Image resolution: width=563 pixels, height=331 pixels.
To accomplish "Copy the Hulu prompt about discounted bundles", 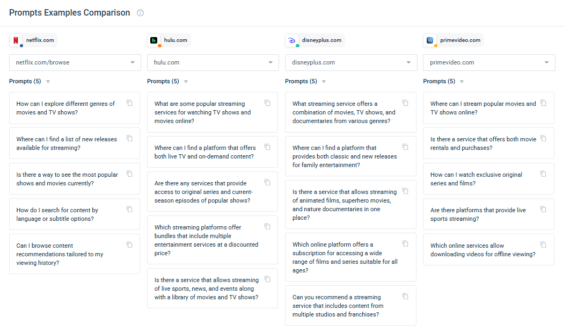I will [x=267, y=226].
